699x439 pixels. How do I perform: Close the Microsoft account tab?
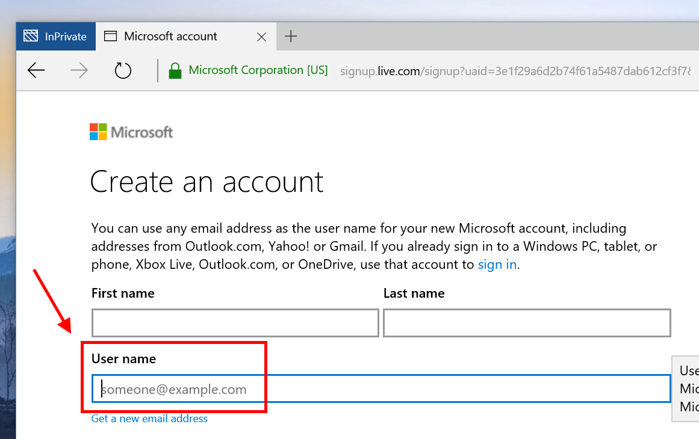[261, 37]
